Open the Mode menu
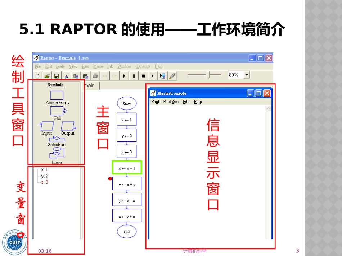Viewport: 342px width, 256px height. click(x=98, y=66)
